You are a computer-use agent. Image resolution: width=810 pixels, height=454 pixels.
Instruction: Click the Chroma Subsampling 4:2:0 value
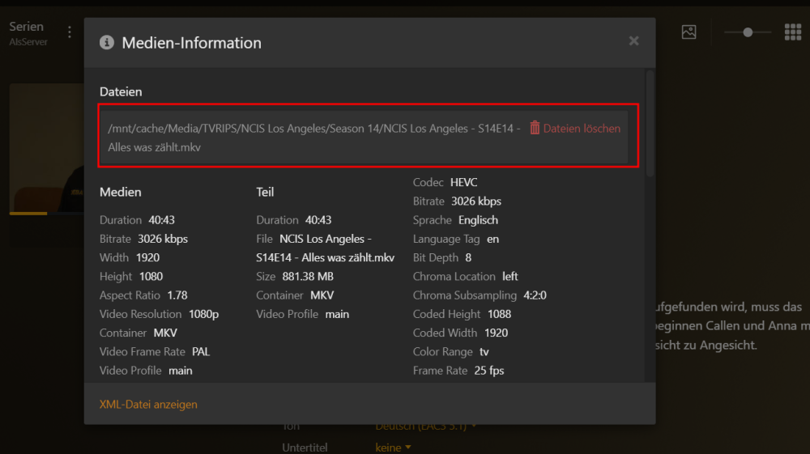pos(535,295)
